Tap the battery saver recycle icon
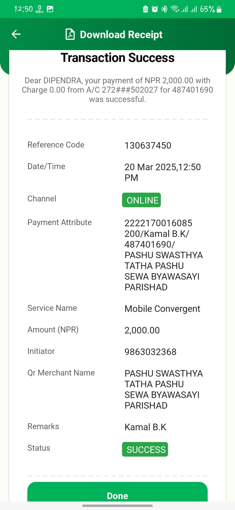Screen dimensions: 235x510 click(x=146, y=9)
